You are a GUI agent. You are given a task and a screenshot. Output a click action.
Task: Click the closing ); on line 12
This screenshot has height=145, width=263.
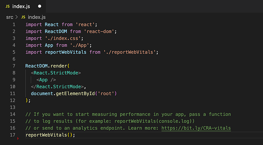point(28,100)
